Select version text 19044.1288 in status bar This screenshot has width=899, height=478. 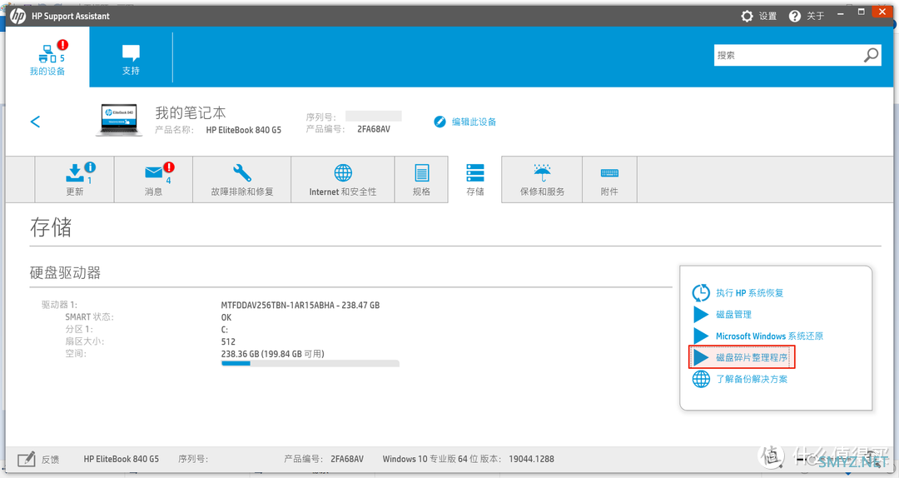[531, 459]
